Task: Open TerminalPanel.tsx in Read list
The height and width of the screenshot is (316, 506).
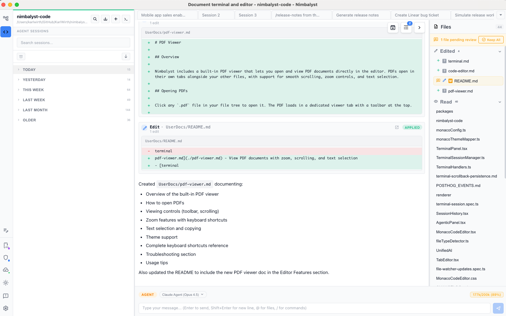Action: [451, 149]
